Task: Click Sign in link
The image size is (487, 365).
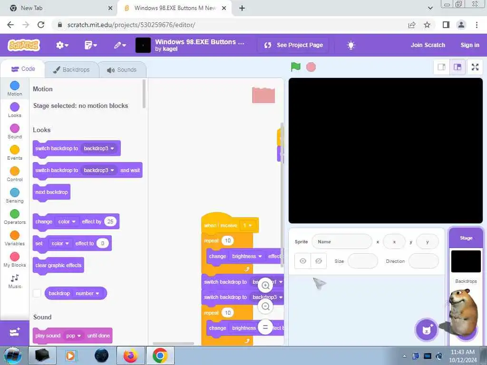Action: coord(469,45)
